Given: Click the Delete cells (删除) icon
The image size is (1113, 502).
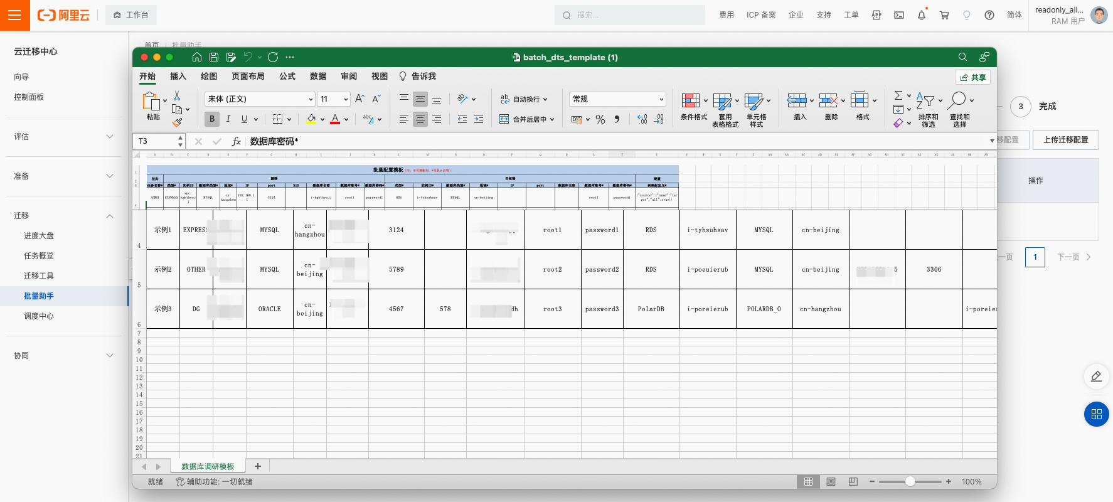Looking at the screenshot, I should point(828,100).
